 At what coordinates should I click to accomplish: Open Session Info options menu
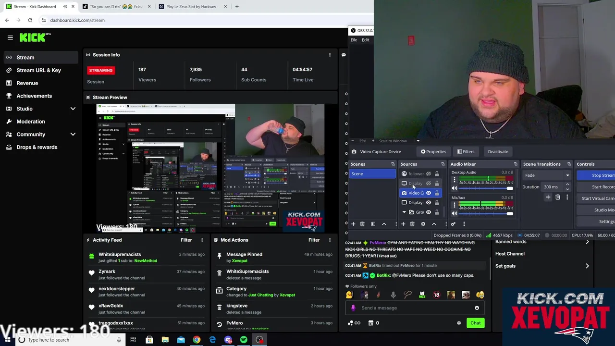pos(330,55)
